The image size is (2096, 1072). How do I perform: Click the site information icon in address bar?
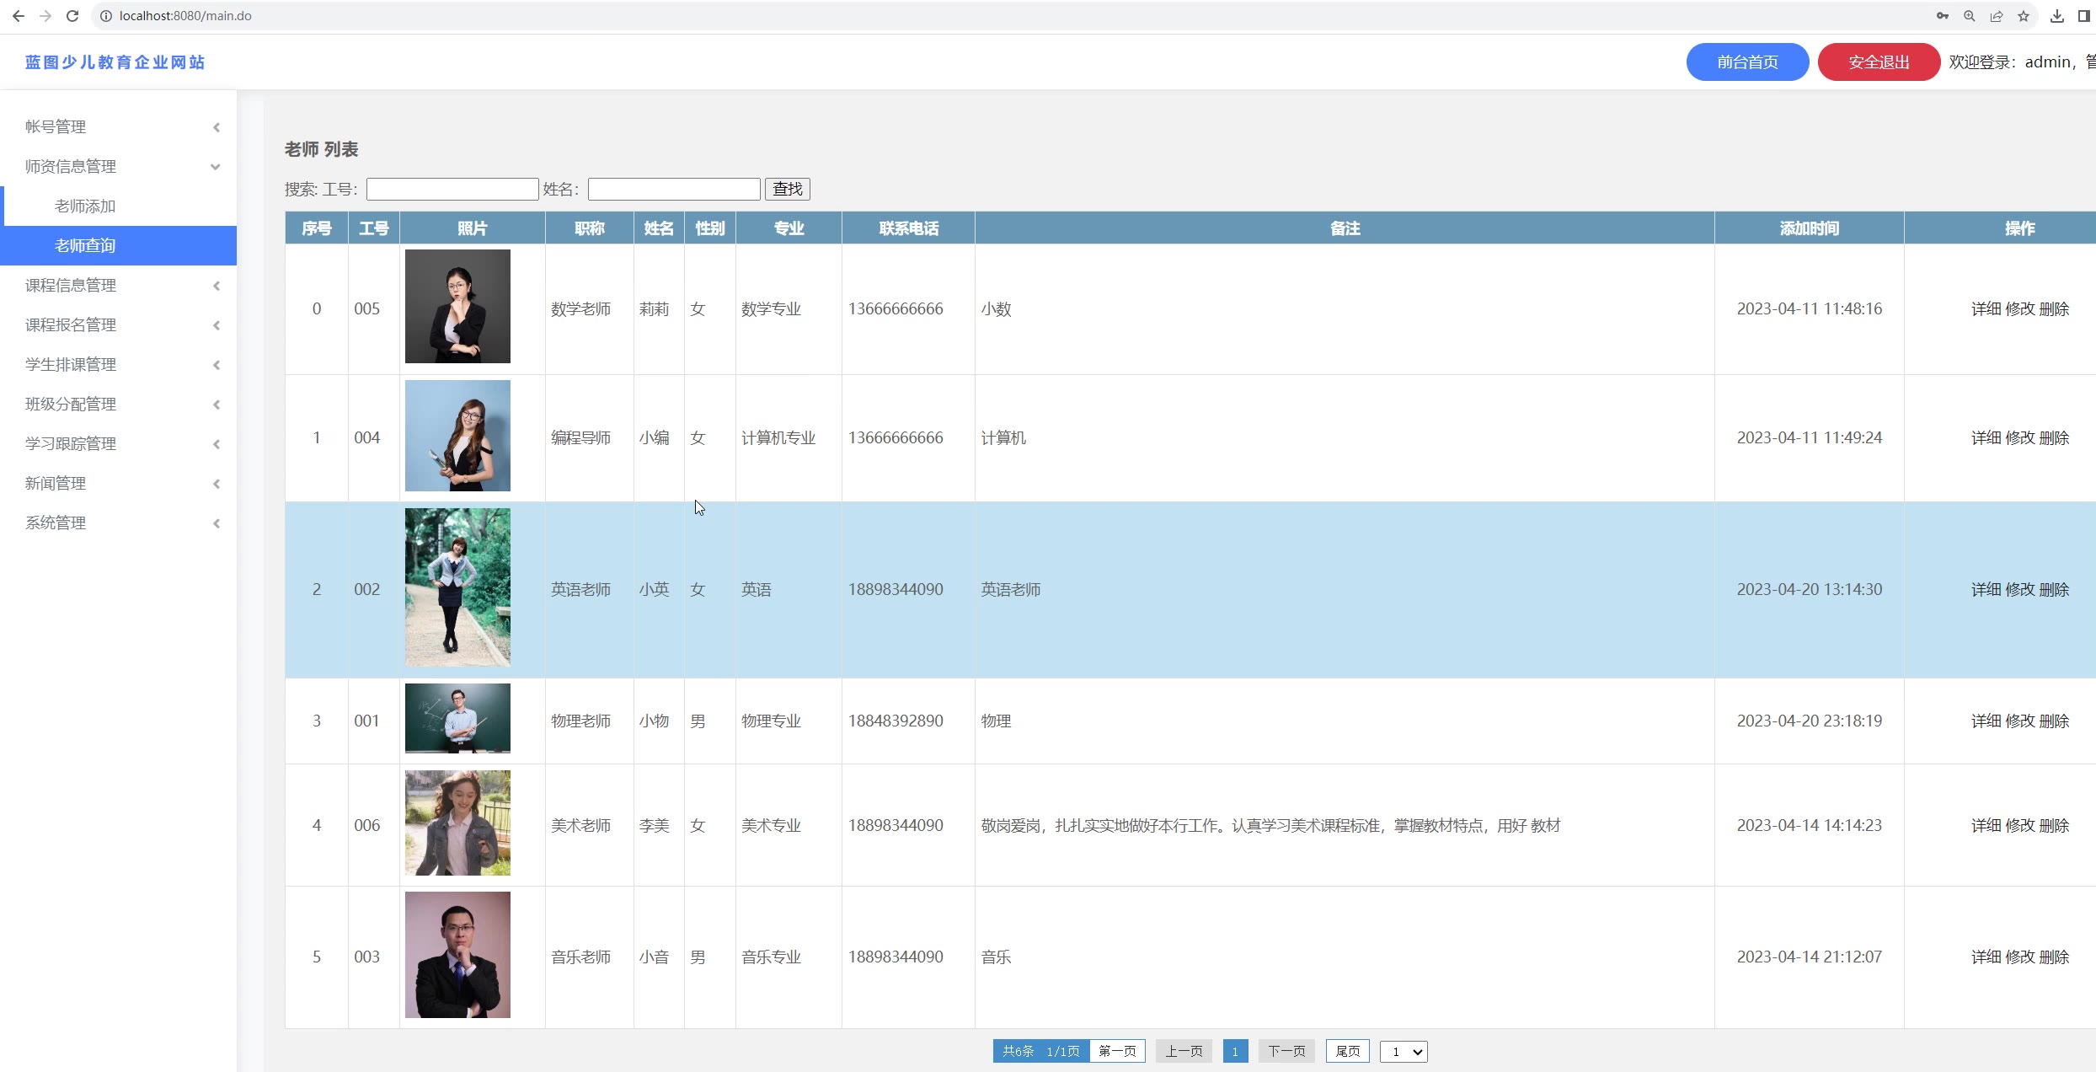point(106,16)
